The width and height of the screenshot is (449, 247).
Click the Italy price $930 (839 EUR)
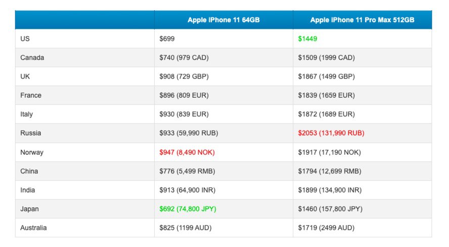pyautogui.click(x=184, y=114)
